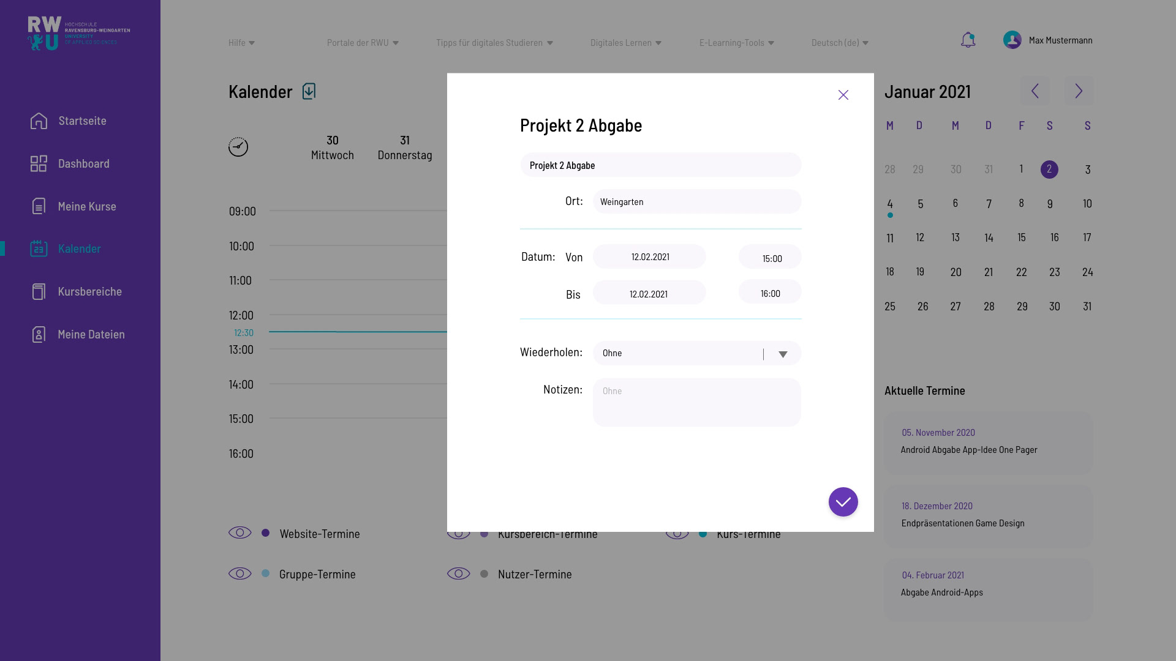
Task: Select January 15 in mini calendar
Action: [x=1022, y=237]
